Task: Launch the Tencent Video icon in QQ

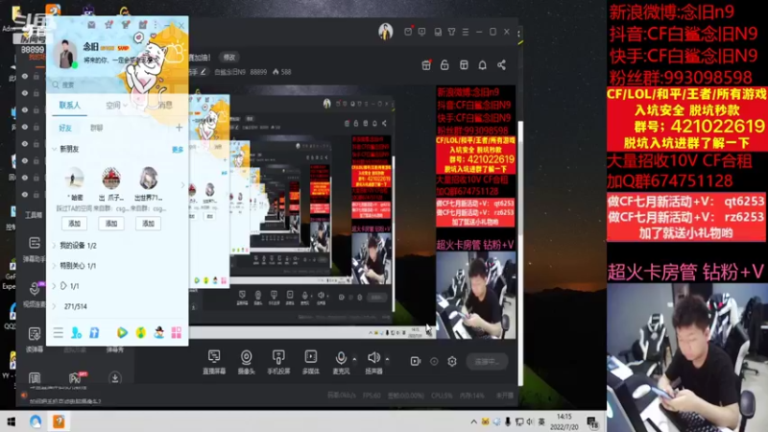Action: pos(122,333)
